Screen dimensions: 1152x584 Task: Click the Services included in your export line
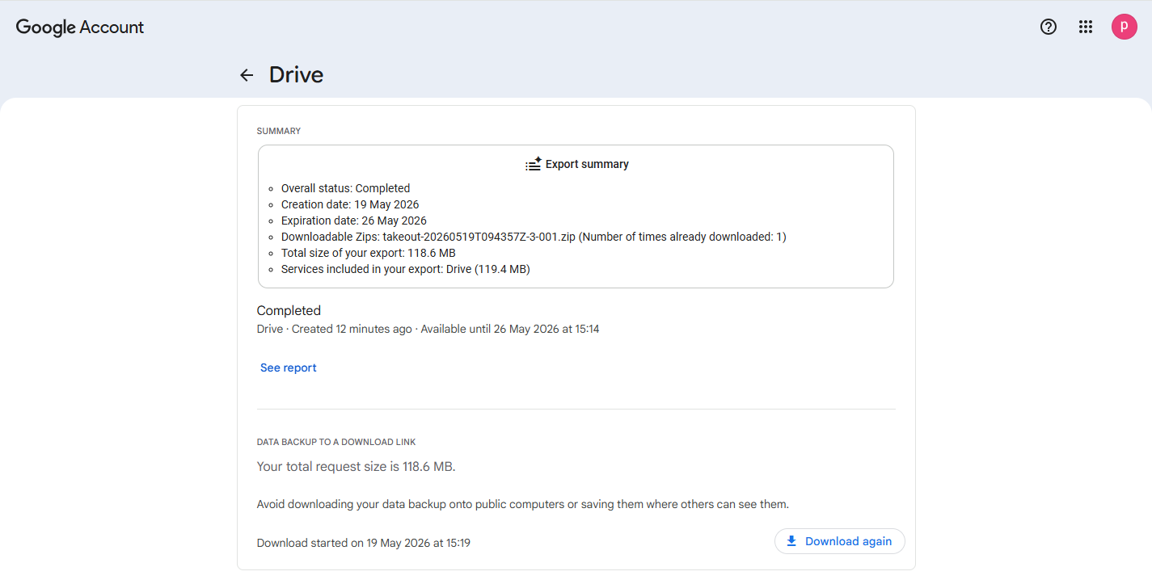[406, 269]
